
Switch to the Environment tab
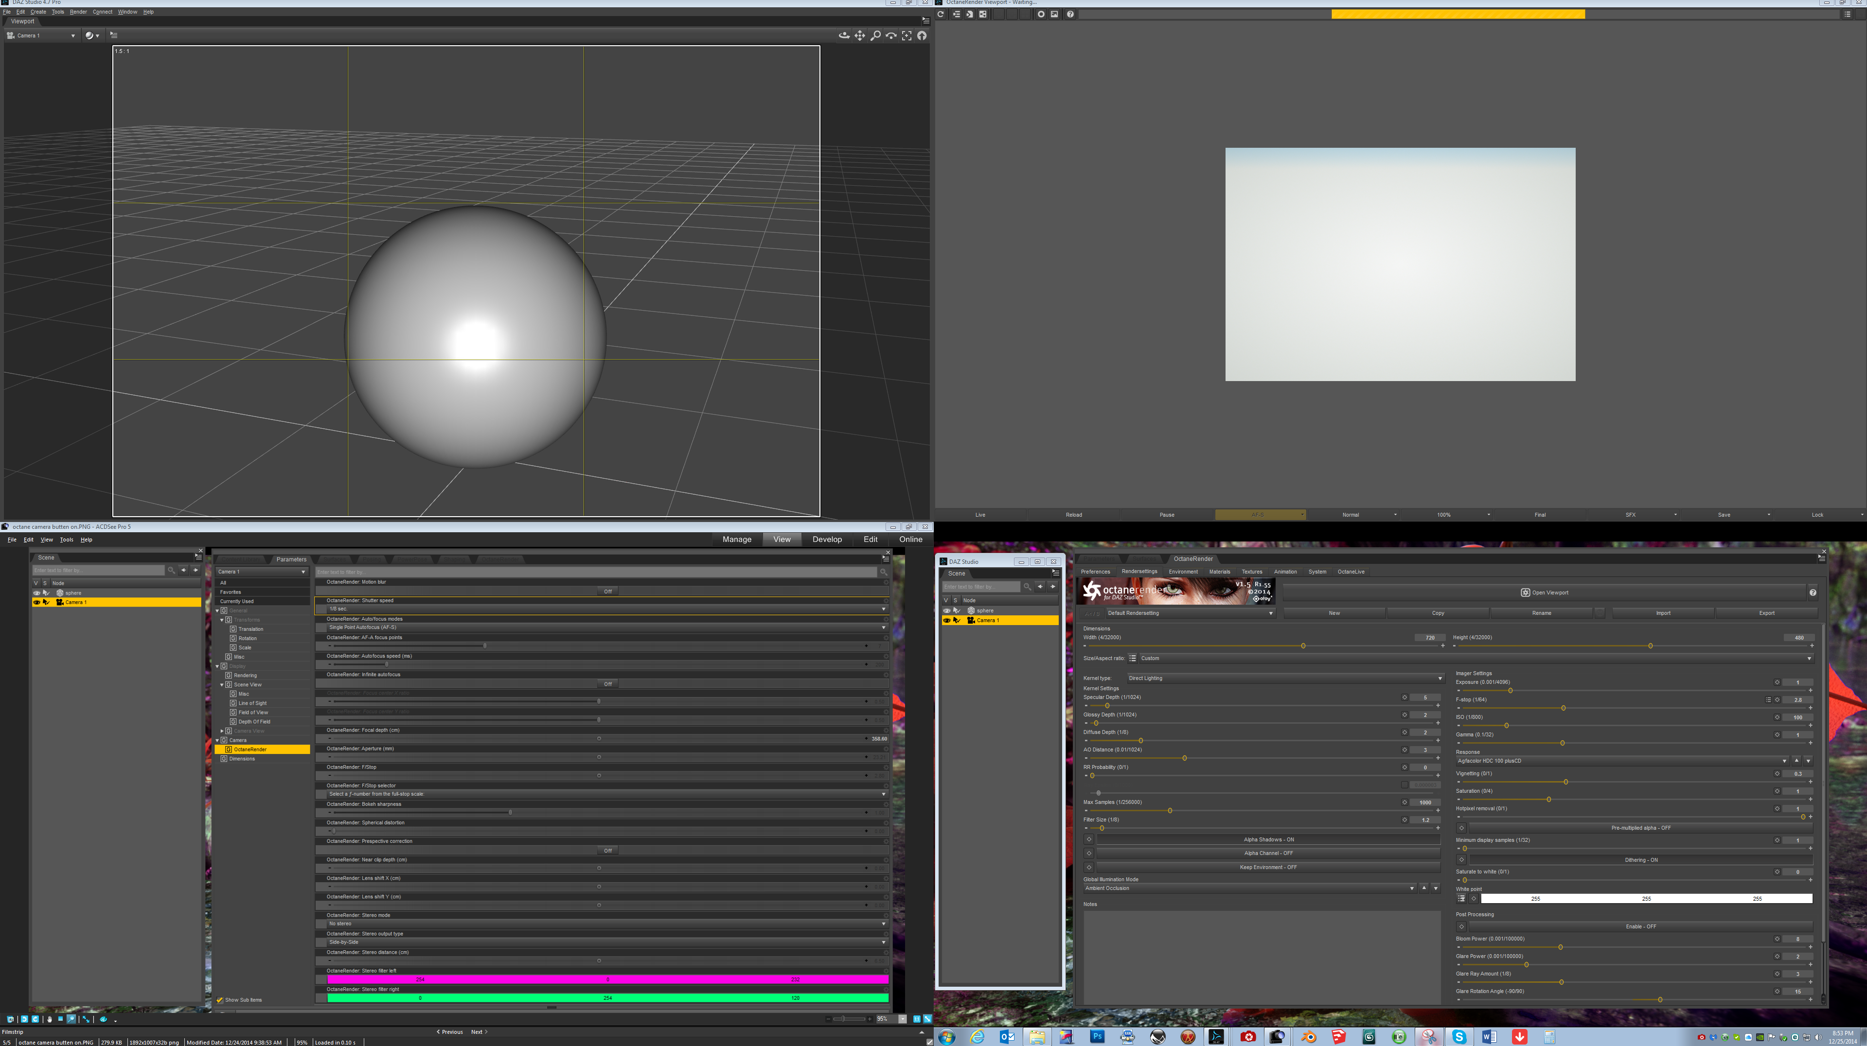point(1183,572)
